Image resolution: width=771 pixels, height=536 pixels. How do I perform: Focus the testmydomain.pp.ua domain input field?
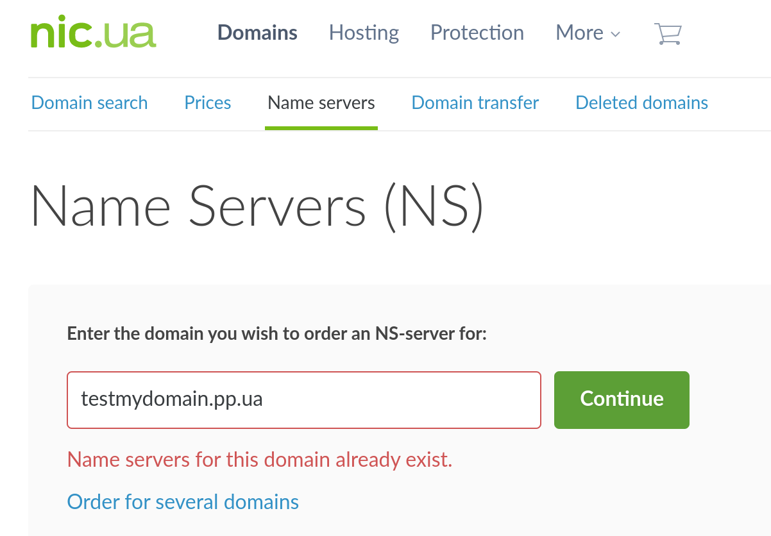tap(303, 400)
